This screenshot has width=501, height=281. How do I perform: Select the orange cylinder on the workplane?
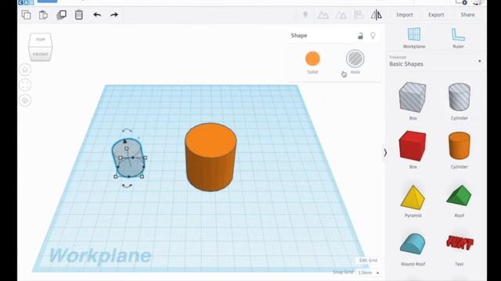211,158
